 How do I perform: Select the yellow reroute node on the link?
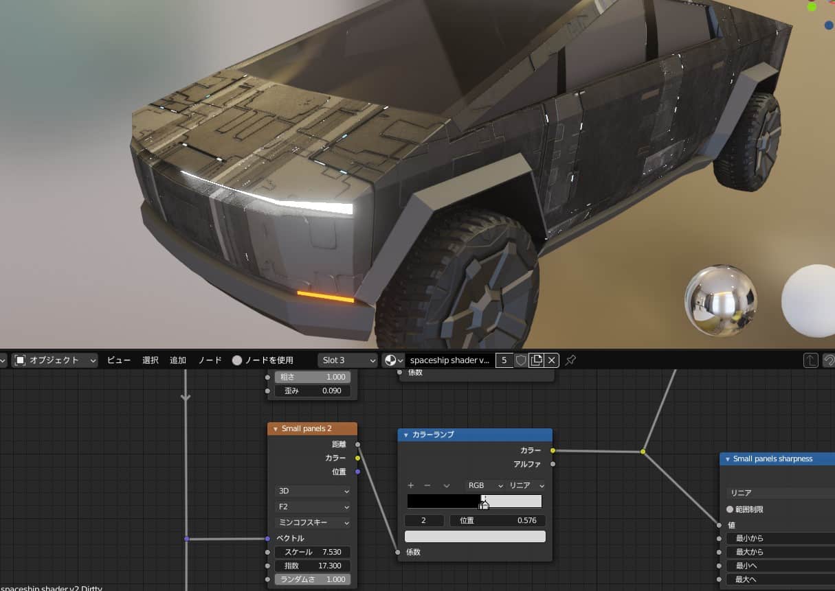[643, 452]
